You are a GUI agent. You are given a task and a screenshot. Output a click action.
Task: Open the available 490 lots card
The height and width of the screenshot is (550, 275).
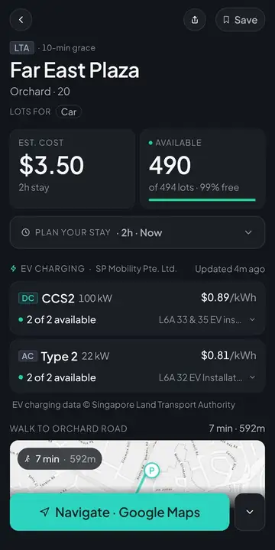tap(202, 169)
